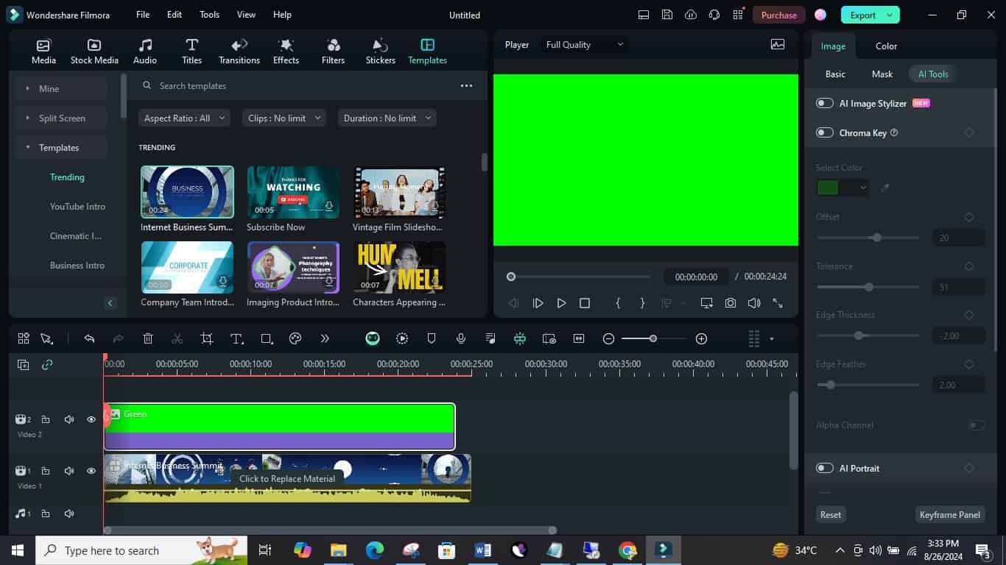Open the Keyframe Panel

949,514
